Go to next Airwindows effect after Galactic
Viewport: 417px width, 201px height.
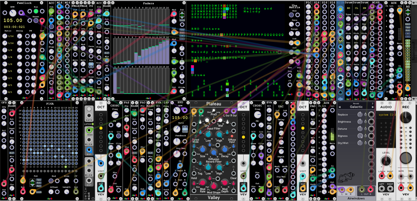[x=373, y=107]
